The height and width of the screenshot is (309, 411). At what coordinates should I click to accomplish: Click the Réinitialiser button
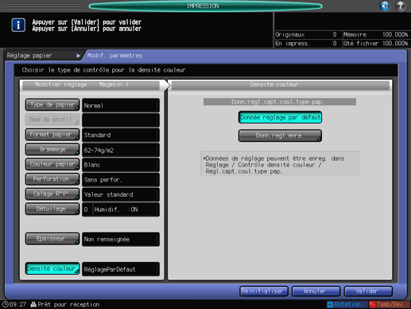(264, 291)
